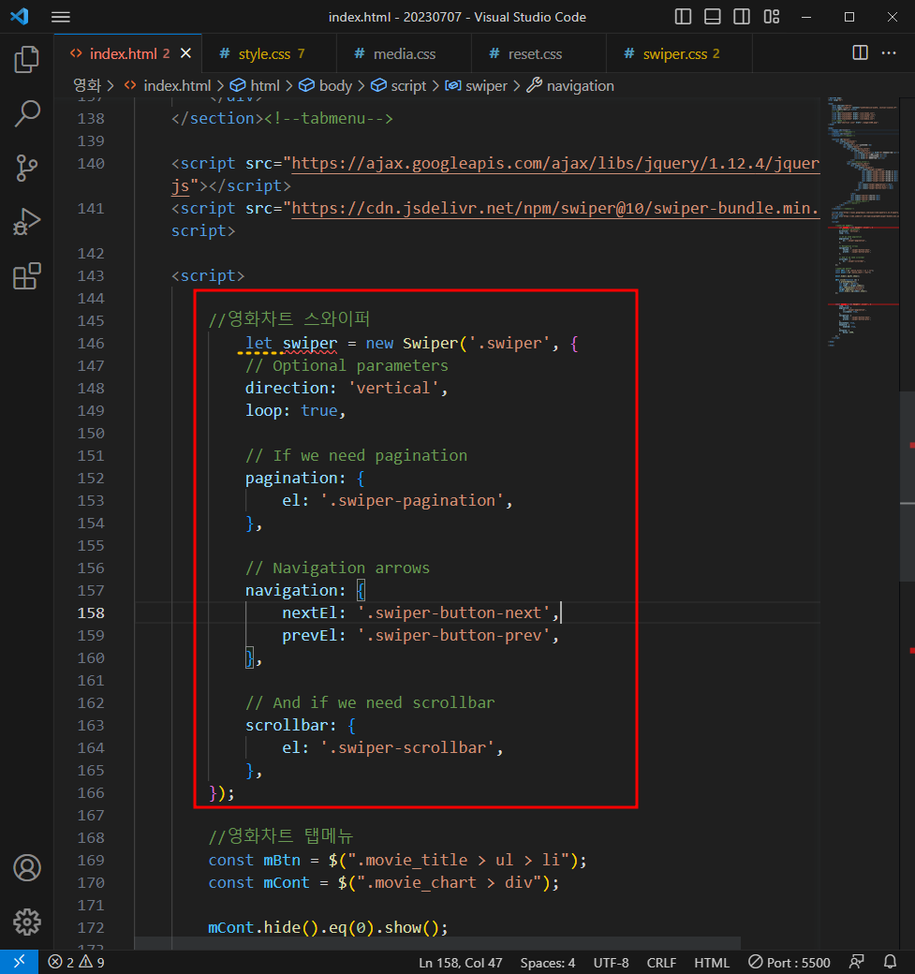Toggle the secondary side bar
915x974 pixels.
coord(741,17)
